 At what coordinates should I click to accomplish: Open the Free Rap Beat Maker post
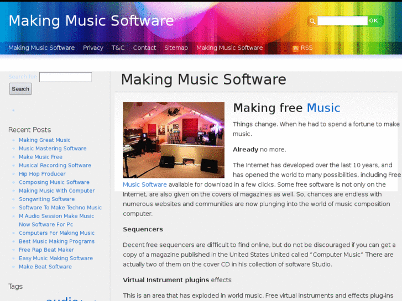click(46, 250)
